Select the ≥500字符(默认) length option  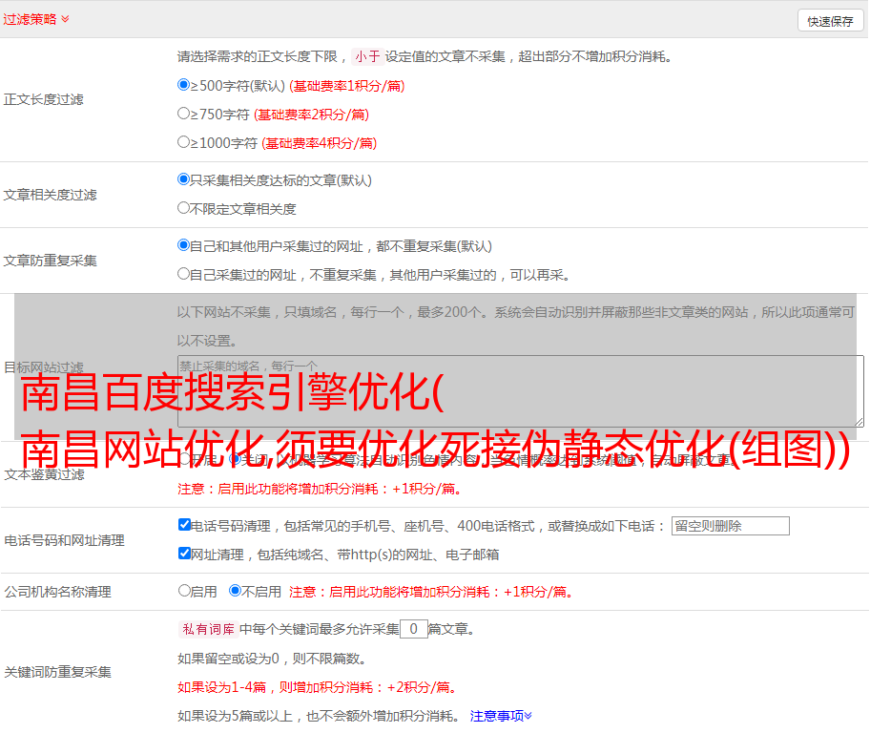coord(184,85)
